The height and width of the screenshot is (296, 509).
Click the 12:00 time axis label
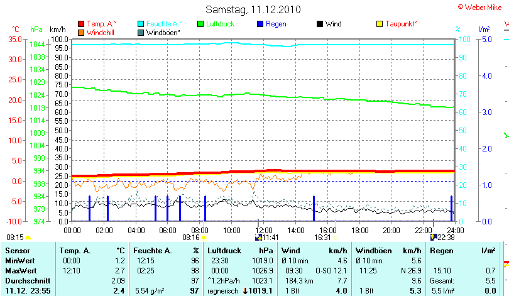(263, 231)
